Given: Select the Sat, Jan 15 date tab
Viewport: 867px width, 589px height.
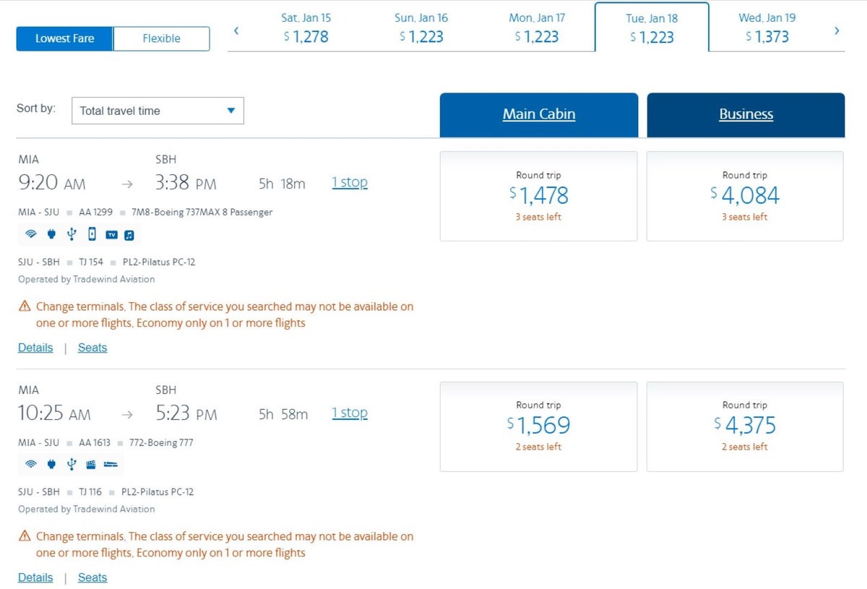Looking at the screenshot, I should point(305,27).
